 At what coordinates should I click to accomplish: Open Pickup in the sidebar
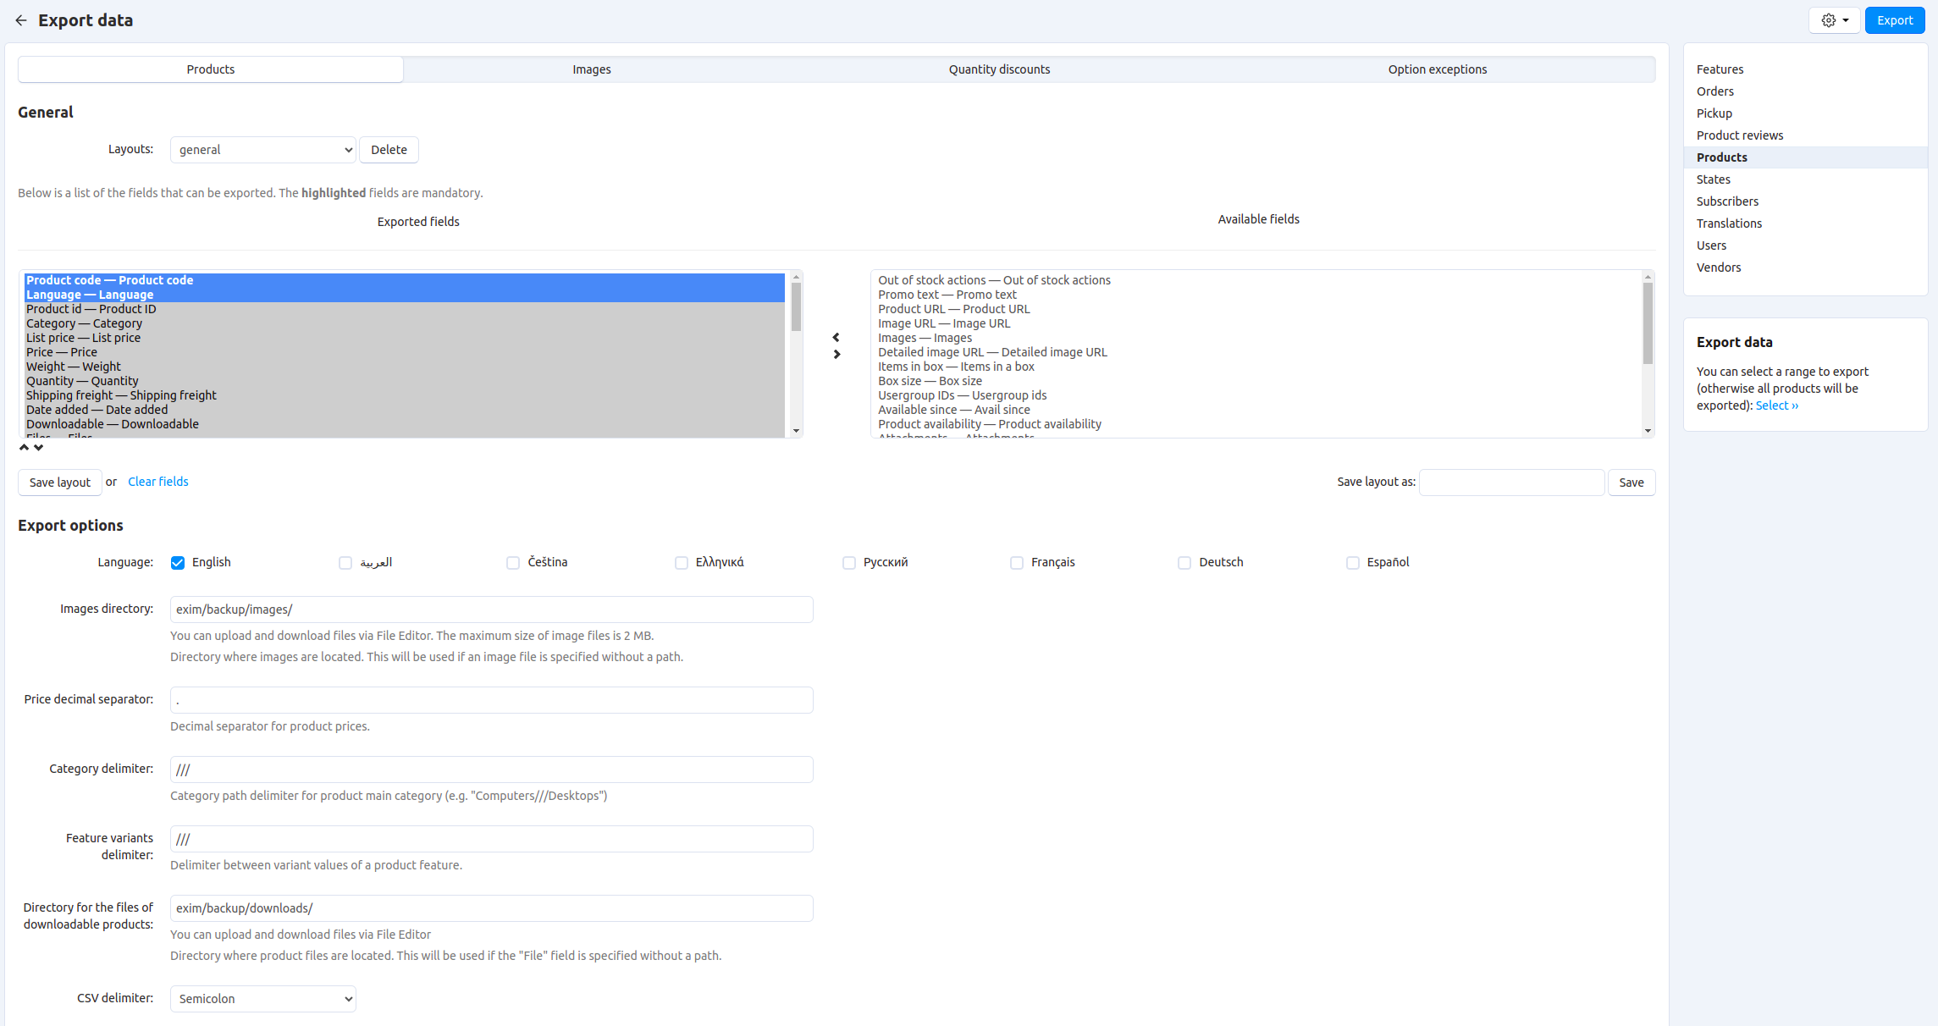[x=1714, y=113]
